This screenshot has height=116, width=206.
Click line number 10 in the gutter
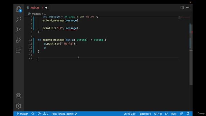pyautogui.click(x=31, y=40)
